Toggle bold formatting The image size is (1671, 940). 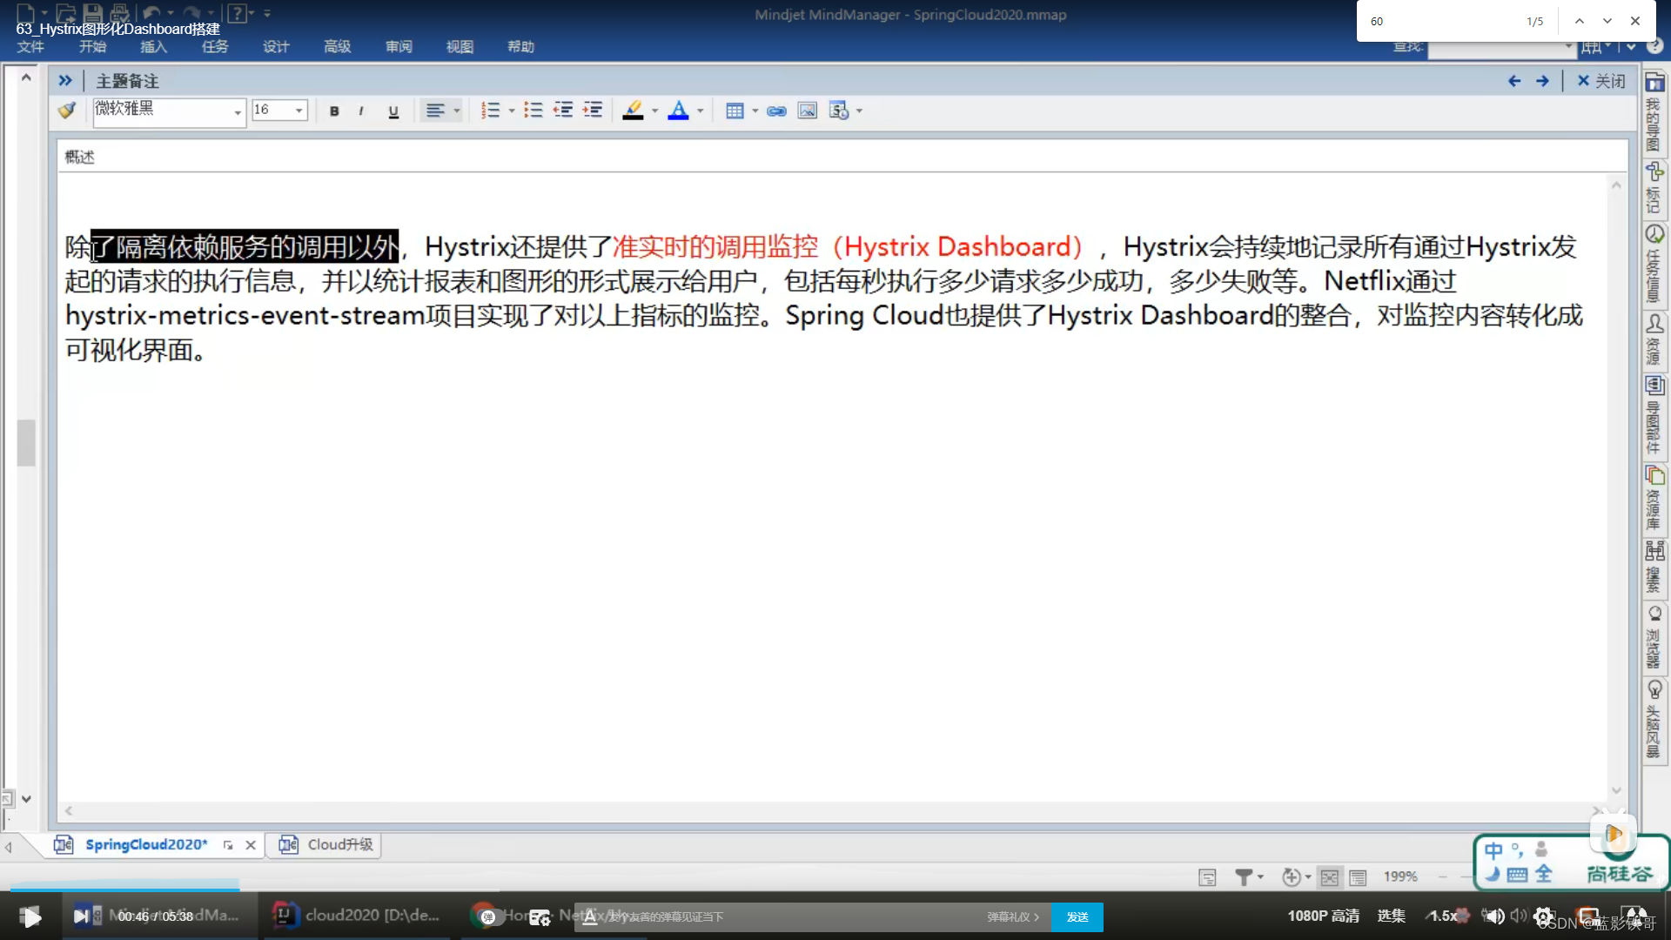[334, 111]
